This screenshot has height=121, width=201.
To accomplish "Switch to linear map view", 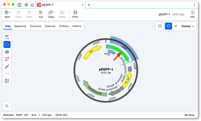I will click(x=176, y=26).
